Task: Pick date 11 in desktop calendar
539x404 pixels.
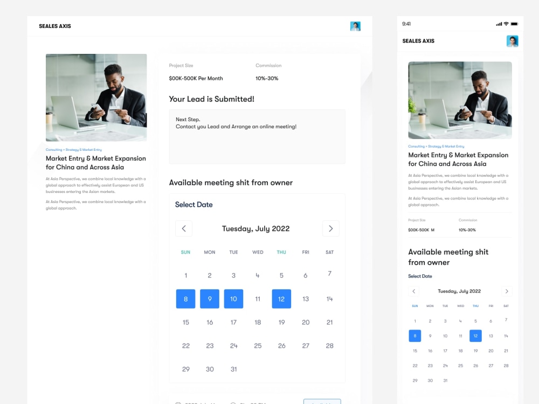Action: pyautogui.click(x=258, y=299)
